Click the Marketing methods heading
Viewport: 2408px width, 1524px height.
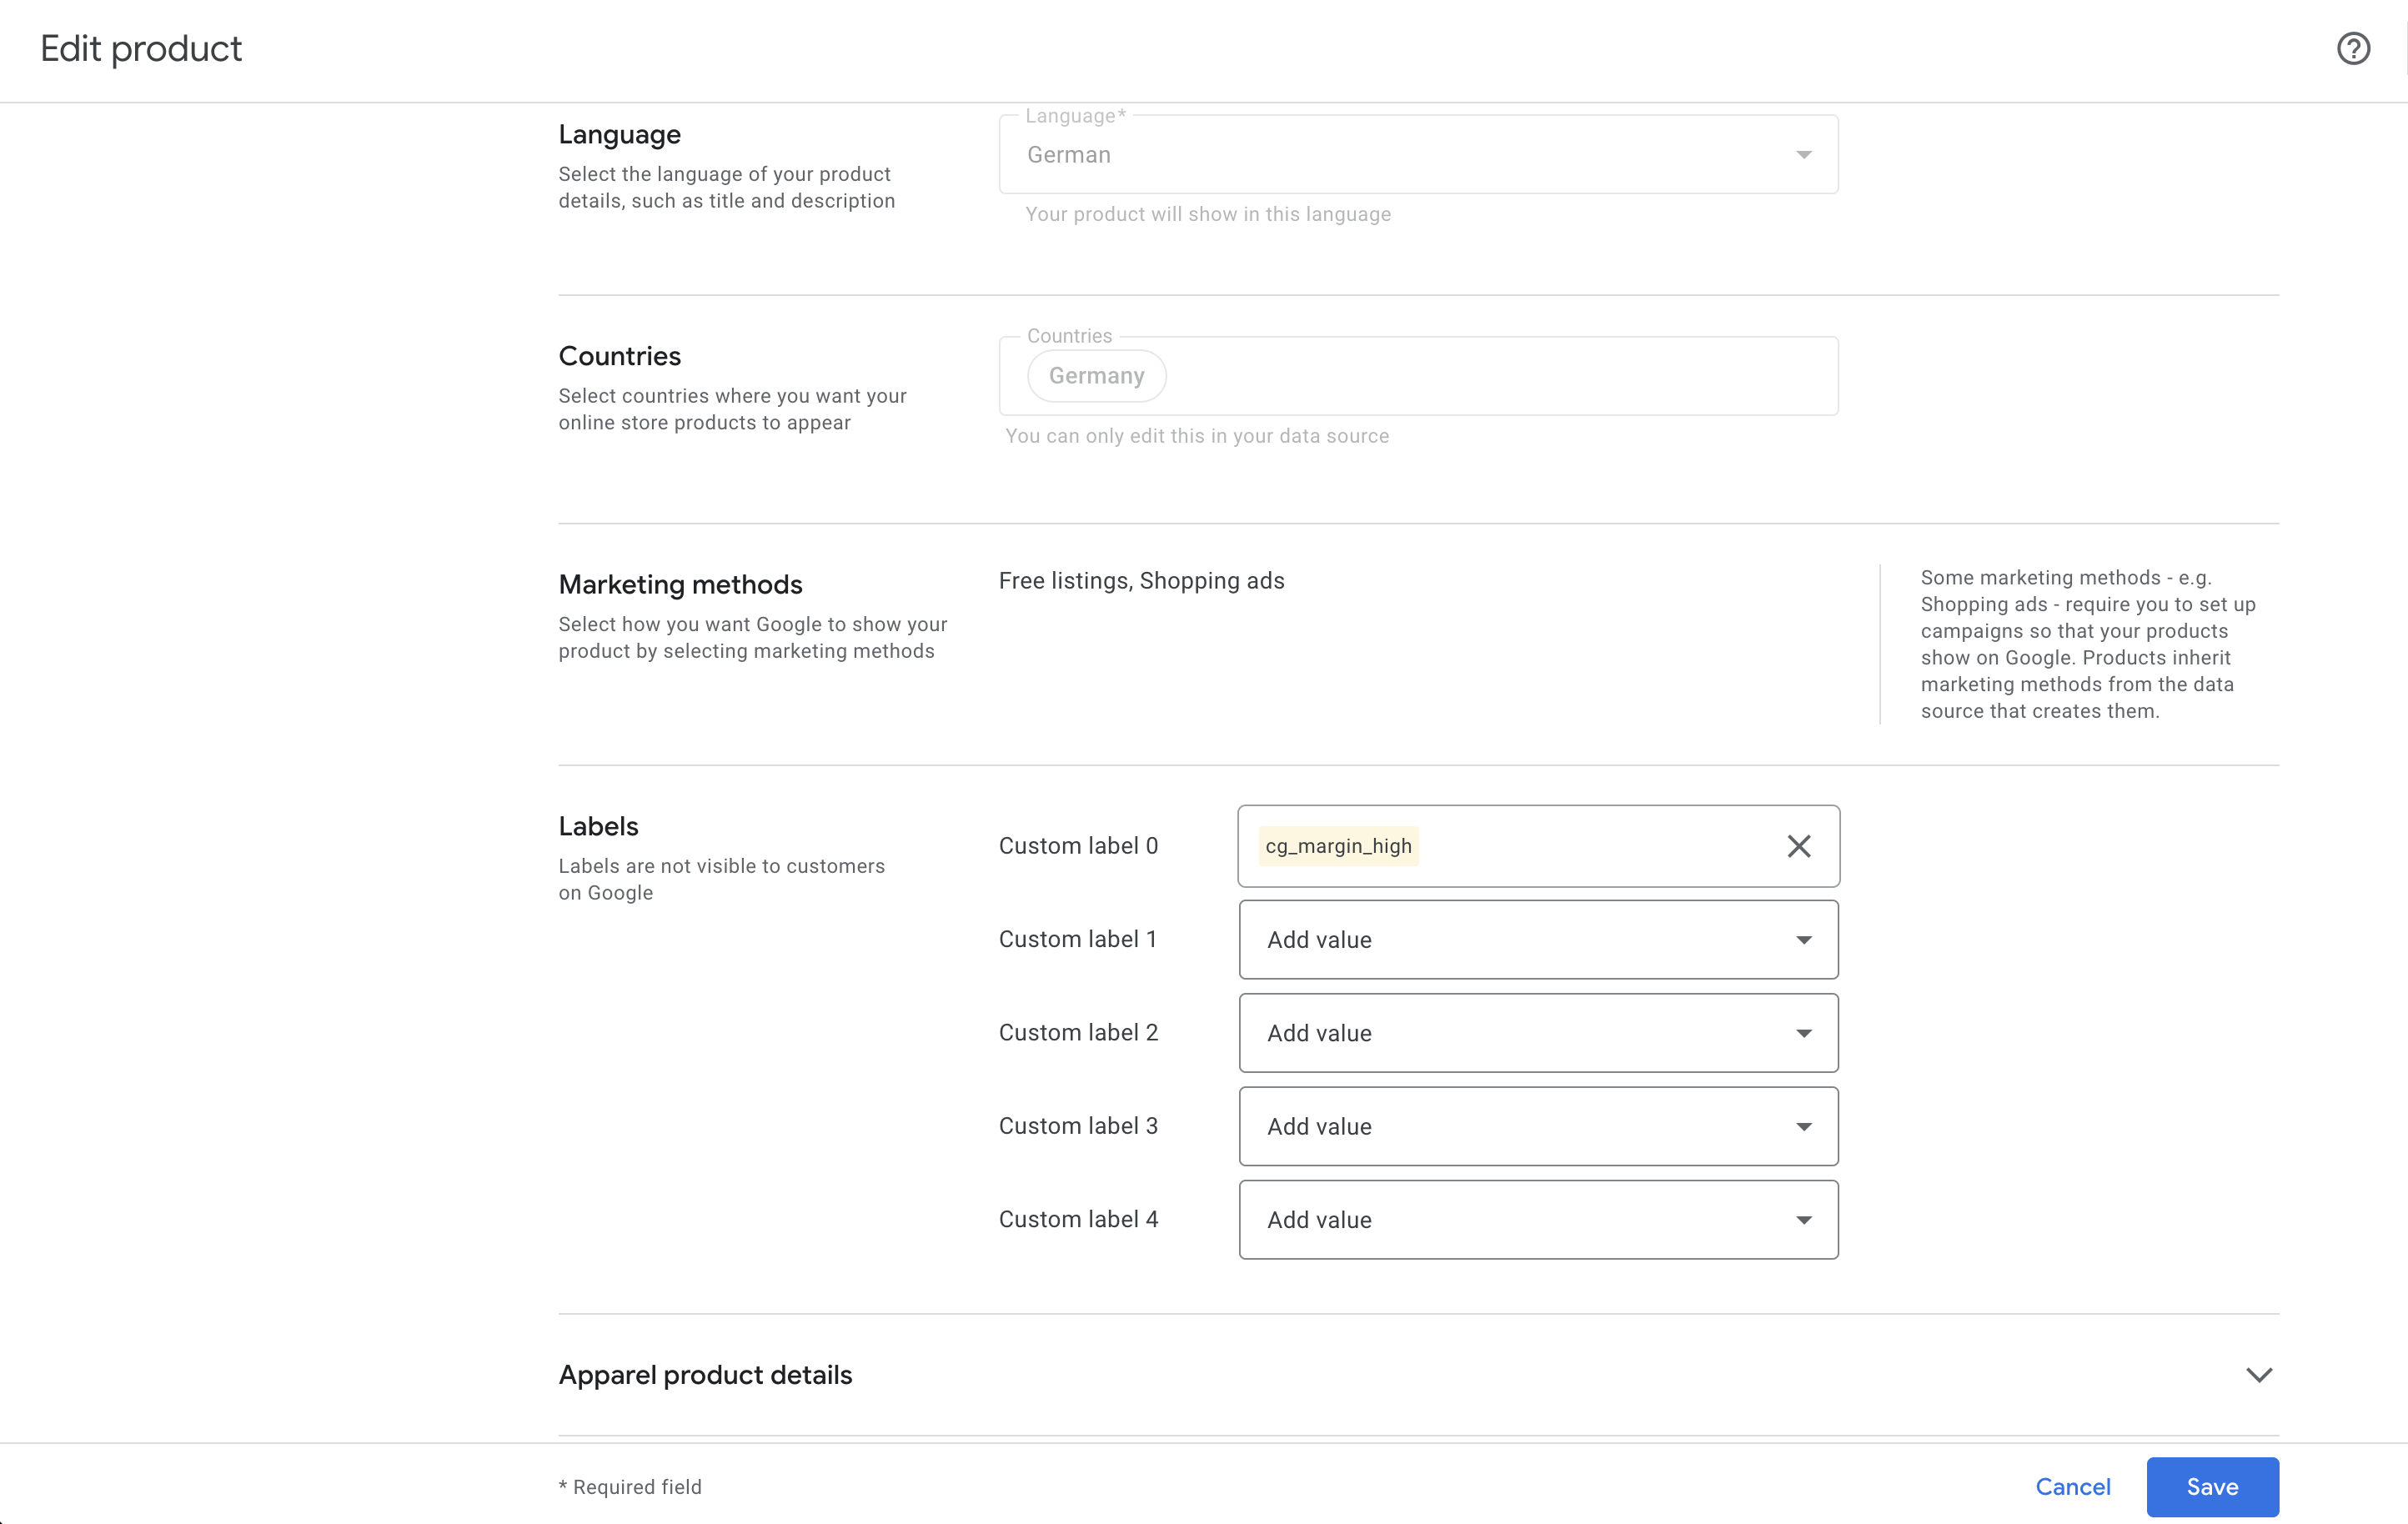tap(680, 584)
